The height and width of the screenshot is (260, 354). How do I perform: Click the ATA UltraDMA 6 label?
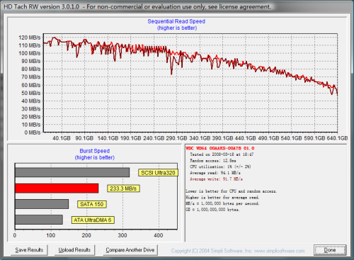coord(93,220)
